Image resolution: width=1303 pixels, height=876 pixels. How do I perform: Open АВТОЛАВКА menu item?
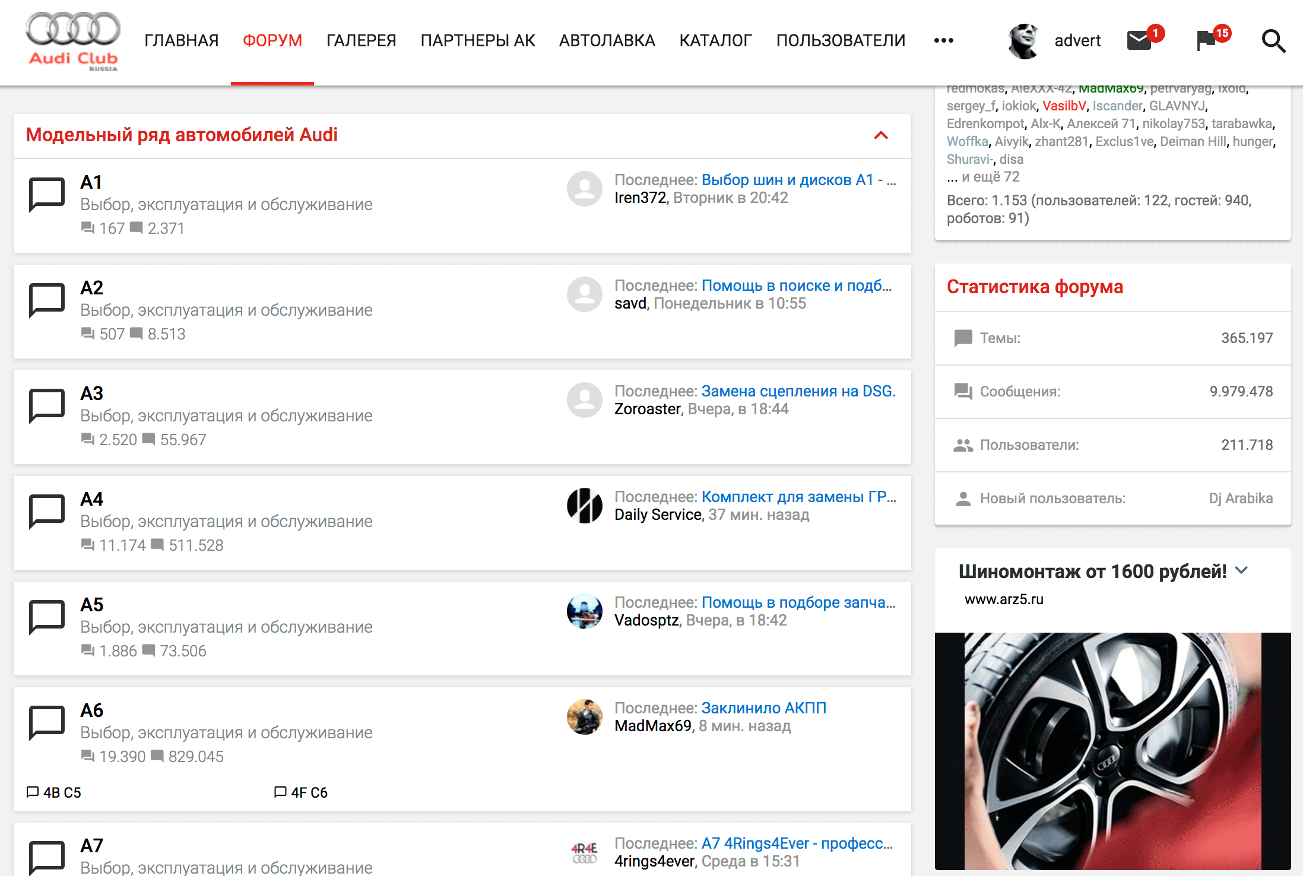607,40
